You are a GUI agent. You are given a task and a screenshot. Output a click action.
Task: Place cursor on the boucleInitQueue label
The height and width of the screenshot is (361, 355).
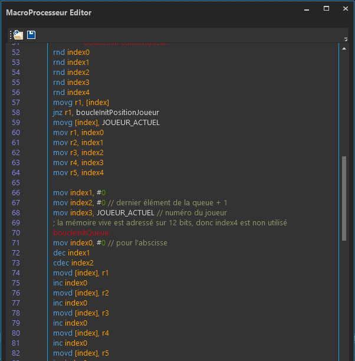(x=81, y=232)
